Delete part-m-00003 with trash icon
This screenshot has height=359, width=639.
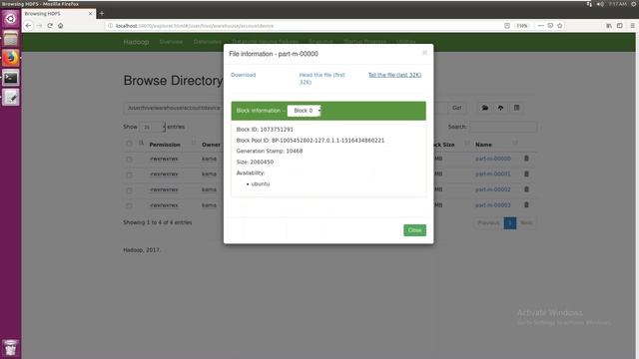tap(526, 204)
